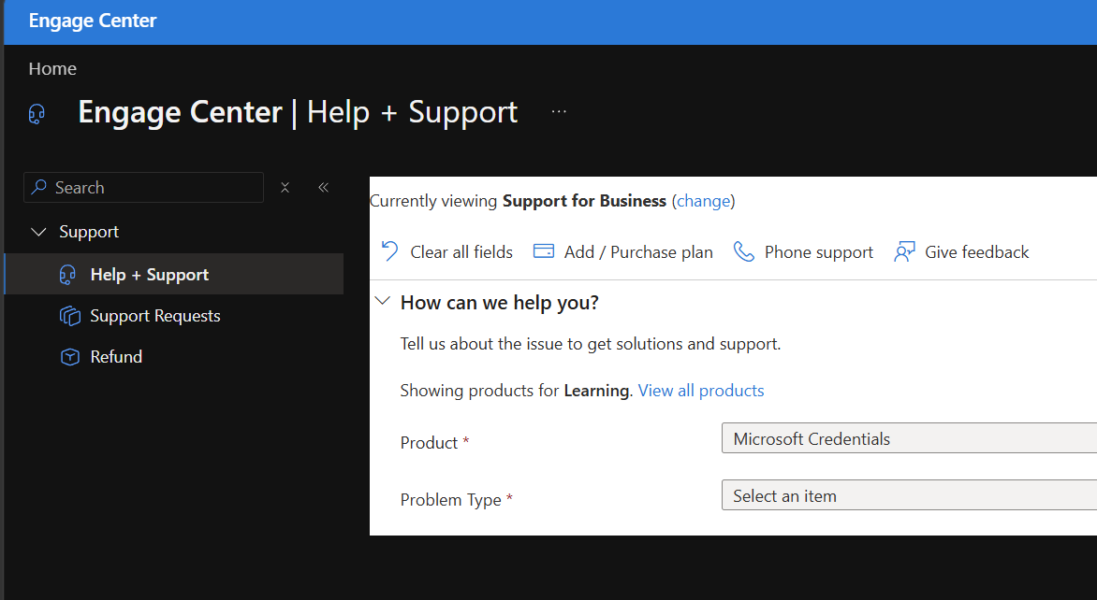The image size is (1097, 600).
Task: Open the View all products link
Action: click(701, 391)
